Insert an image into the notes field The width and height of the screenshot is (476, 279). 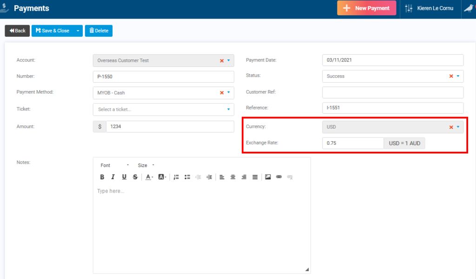(x=268, y=177)
